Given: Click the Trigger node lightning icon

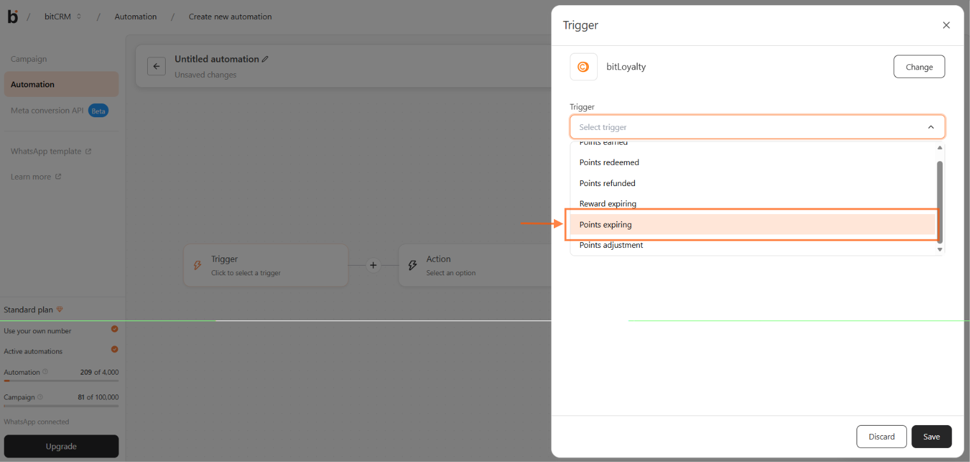Looking at the screenshot, I should tap(198, 265).
